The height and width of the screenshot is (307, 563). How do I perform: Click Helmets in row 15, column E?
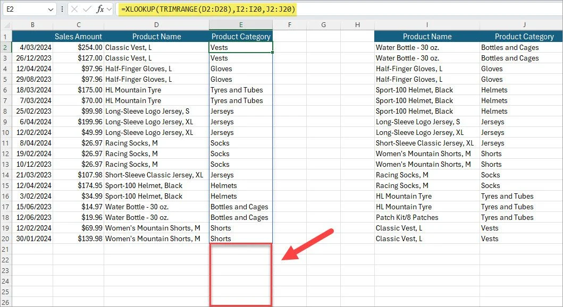241,185
